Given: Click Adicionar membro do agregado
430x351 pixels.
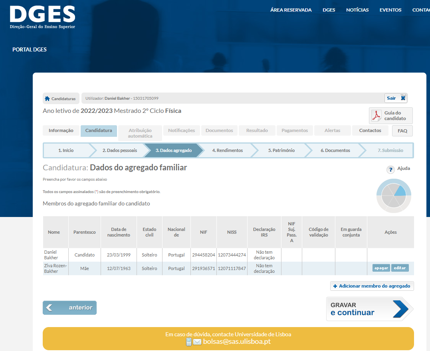Looking at the screenshot, I should coord(372,286).
